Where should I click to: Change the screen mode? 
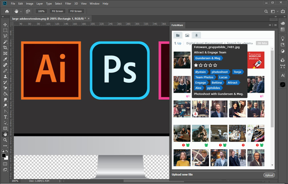coord(5,170)
